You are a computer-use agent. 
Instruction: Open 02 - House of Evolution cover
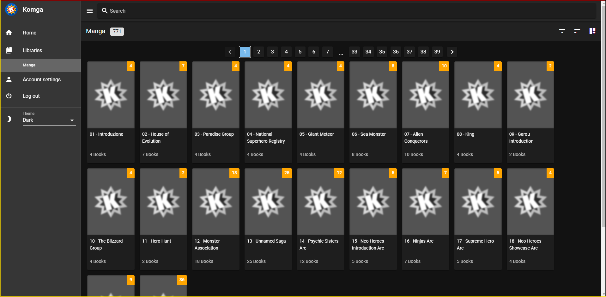pos(163,95)
